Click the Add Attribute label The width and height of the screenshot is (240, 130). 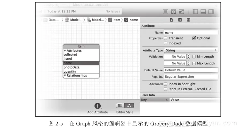coord(97,112)
